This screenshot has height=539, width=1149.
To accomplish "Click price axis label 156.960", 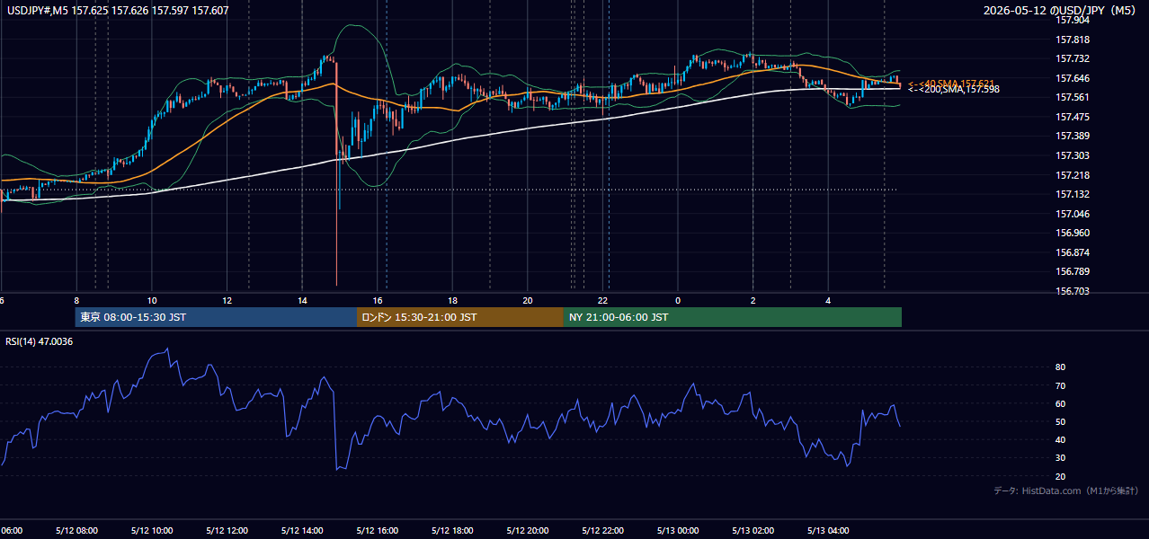I will (1073, 233).
